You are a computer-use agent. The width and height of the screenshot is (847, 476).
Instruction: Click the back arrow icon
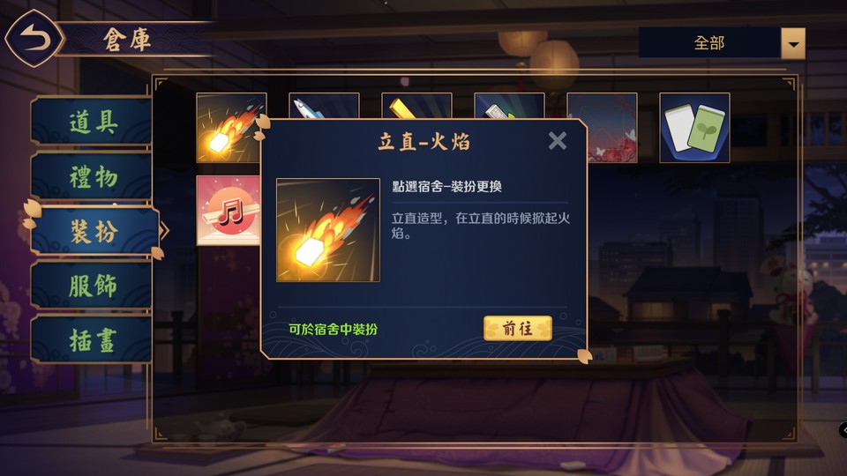pyautogui.click(x=34, y=38)
